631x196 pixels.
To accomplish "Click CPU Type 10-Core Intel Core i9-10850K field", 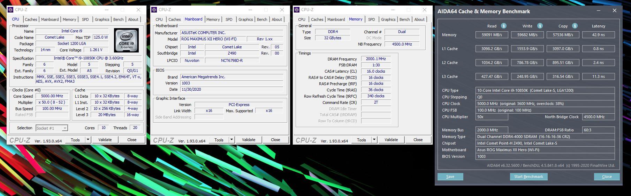I will (x=545, y=90).
